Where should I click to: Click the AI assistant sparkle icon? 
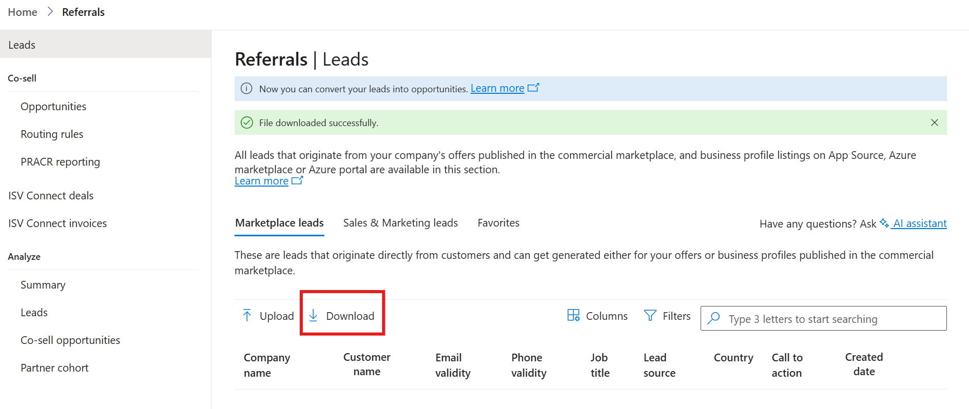883,222
